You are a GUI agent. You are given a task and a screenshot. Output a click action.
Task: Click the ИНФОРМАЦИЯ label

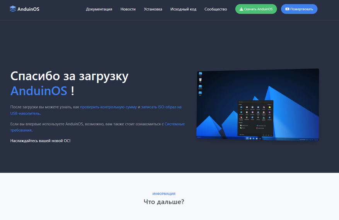164,194
